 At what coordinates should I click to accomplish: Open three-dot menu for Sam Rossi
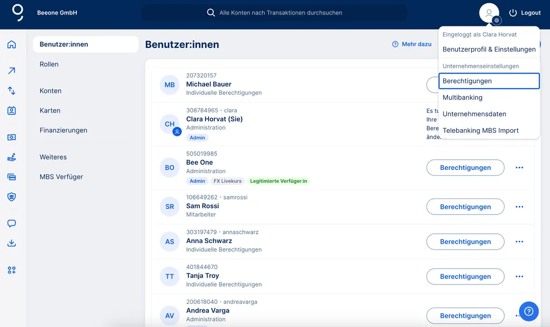(x=519, y=207)
